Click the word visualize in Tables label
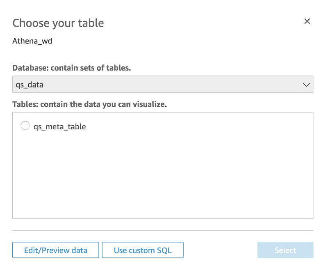Image resolution: width=328 pixels, height=271 pixels. (x=150, y=104)
